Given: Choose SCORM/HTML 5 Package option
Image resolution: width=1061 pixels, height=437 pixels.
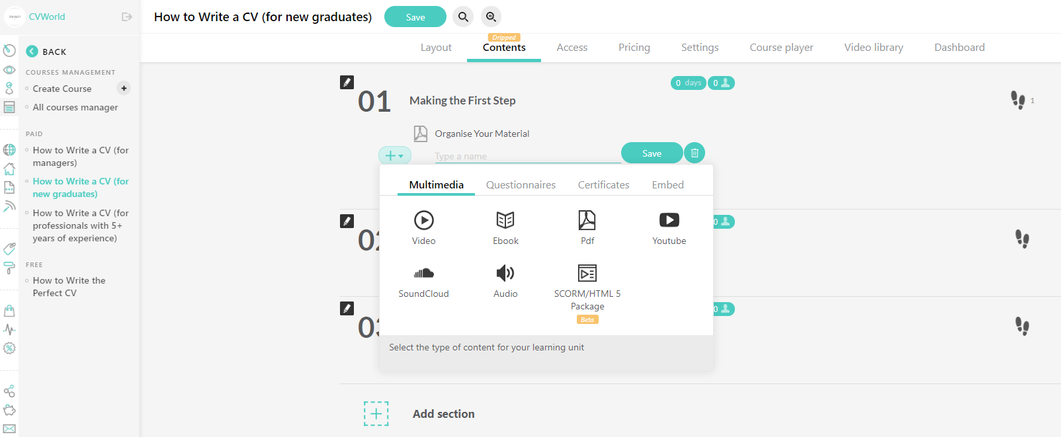Looking at the screenshot, I should point(587,273).
